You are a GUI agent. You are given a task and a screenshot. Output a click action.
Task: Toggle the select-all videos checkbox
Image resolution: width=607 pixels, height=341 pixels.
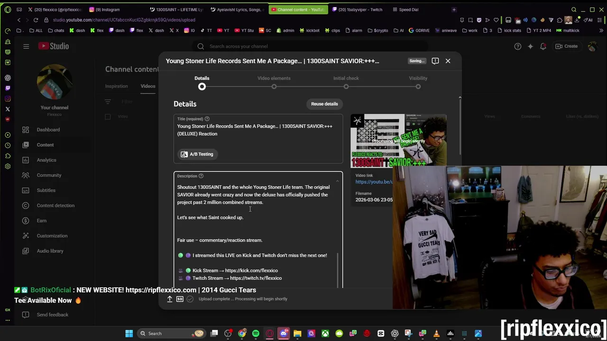point(108,117)
